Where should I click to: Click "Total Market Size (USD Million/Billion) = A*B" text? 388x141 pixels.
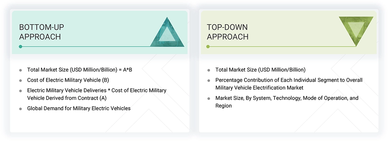coord(80,70)
